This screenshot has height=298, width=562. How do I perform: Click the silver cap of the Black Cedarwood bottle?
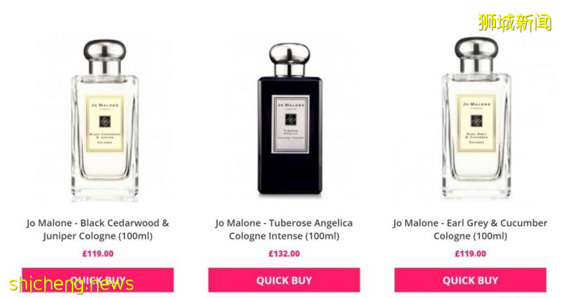105,57
